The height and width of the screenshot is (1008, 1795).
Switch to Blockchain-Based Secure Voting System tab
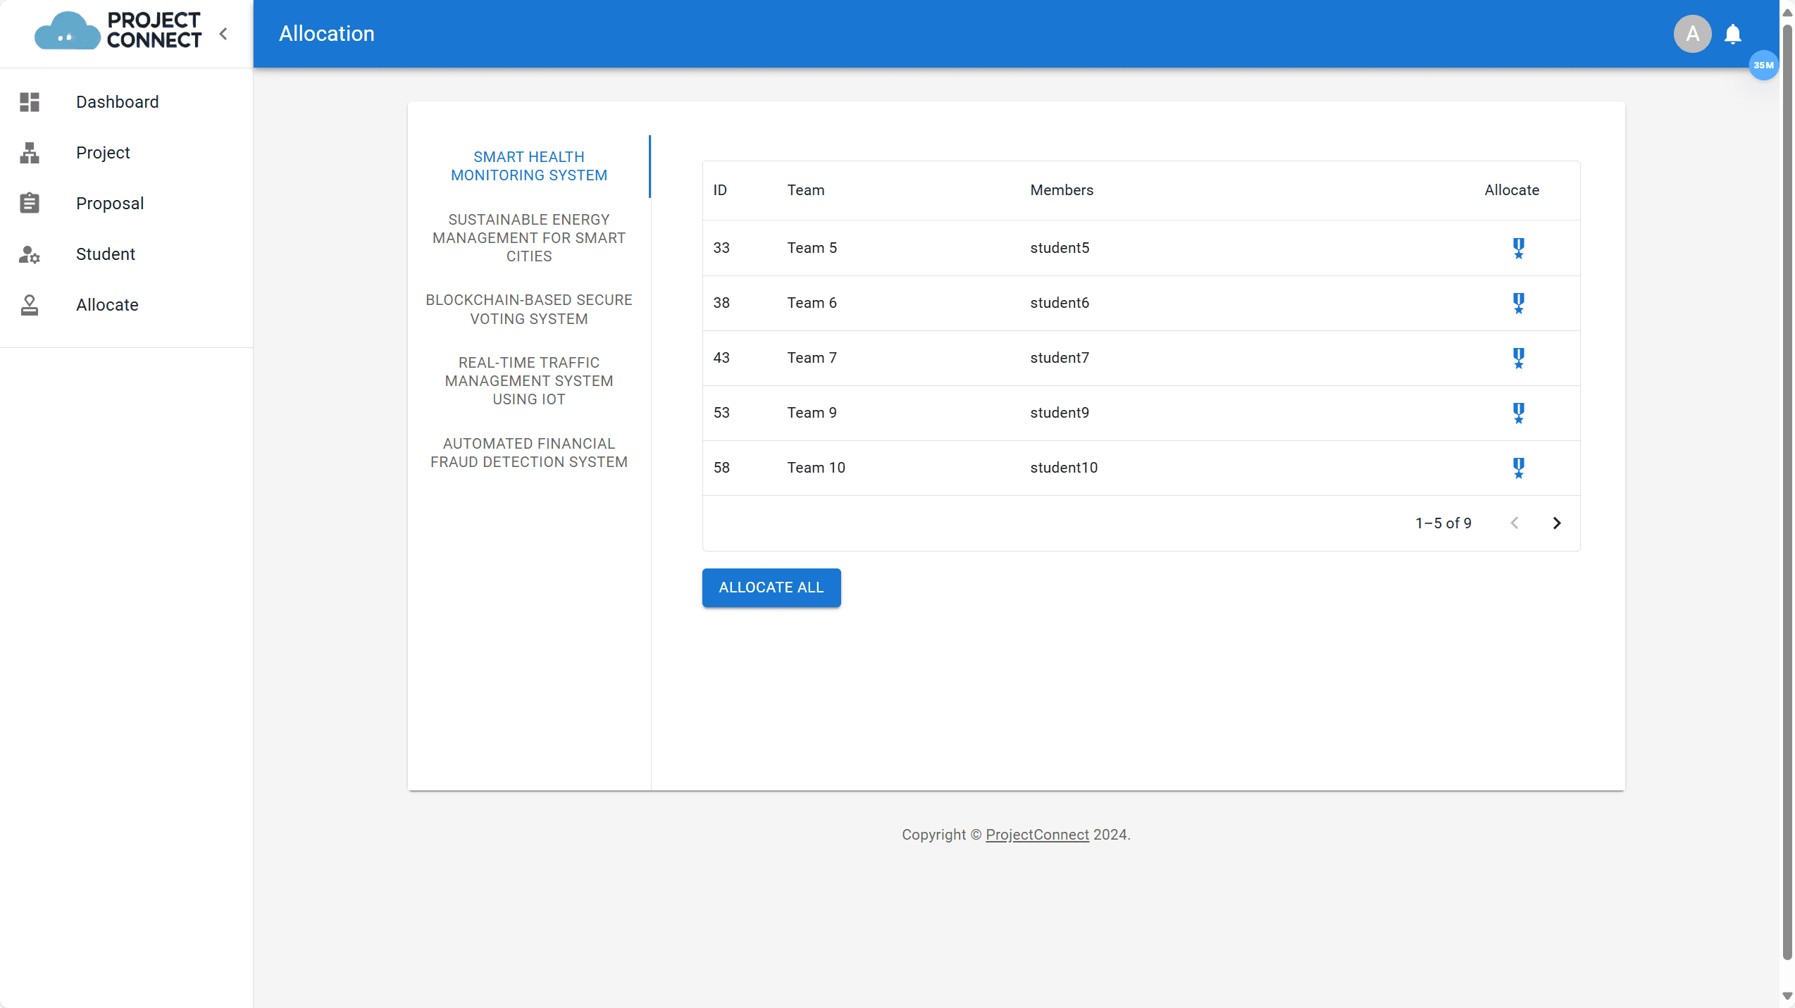pos(528,309)
